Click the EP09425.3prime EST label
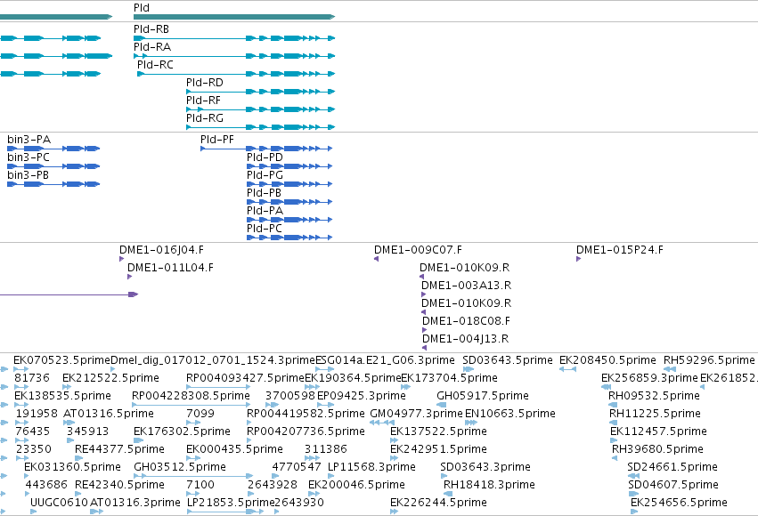 pos(361,396)
